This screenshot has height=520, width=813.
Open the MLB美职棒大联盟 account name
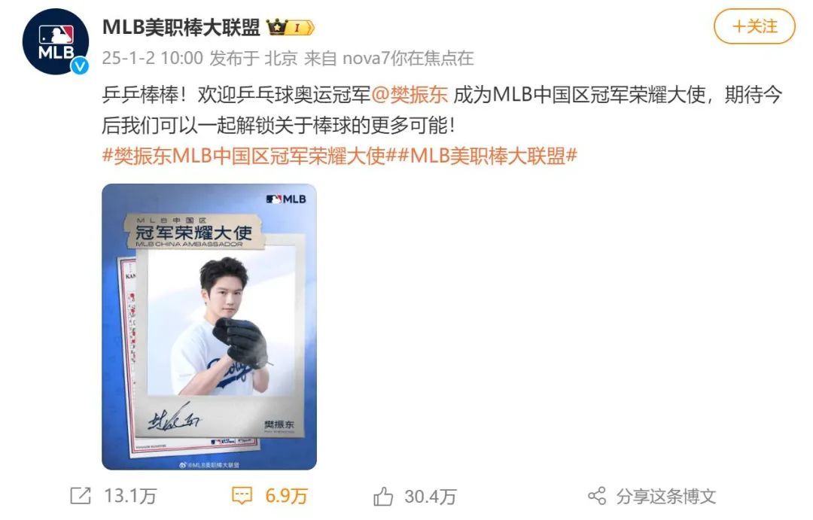pos(181,27)
